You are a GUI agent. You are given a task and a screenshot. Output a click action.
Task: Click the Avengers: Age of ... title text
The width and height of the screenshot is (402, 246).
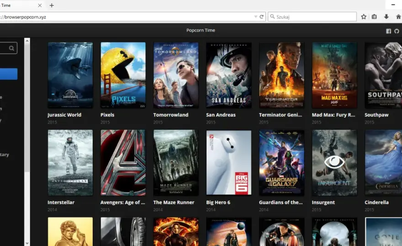122,202
